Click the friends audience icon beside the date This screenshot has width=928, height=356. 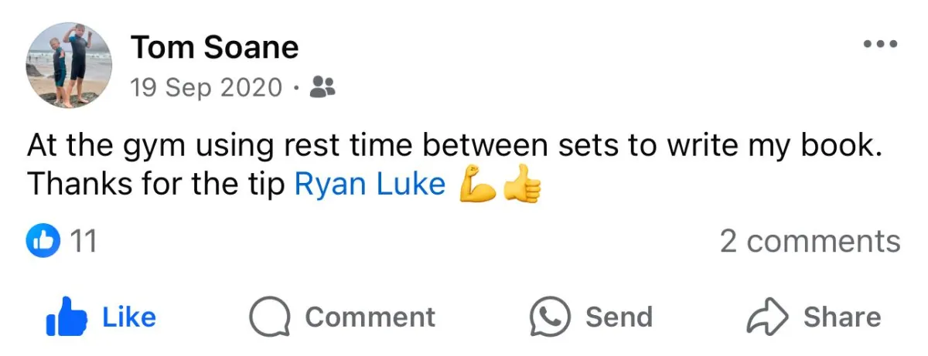(322, 88)
